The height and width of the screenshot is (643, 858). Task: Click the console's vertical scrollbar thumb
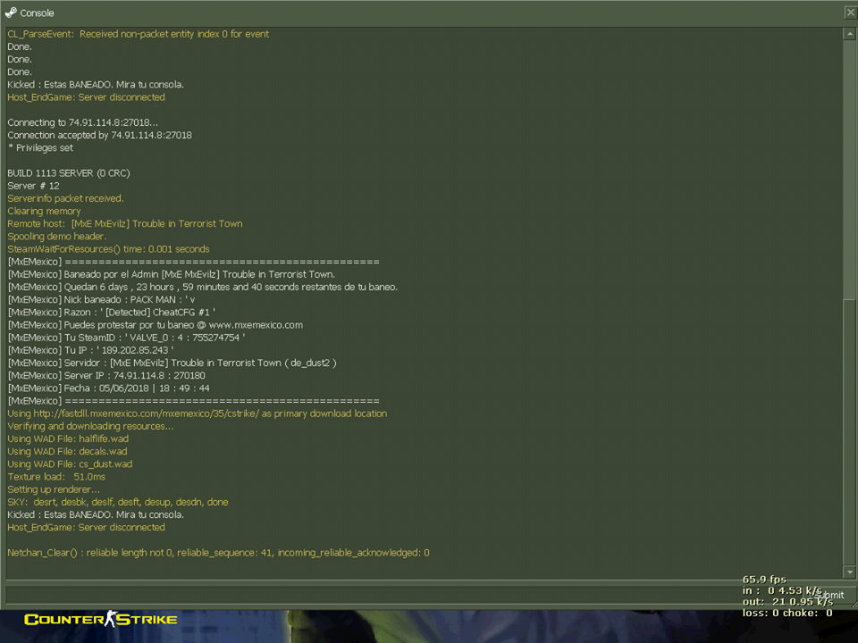[849, 431]
